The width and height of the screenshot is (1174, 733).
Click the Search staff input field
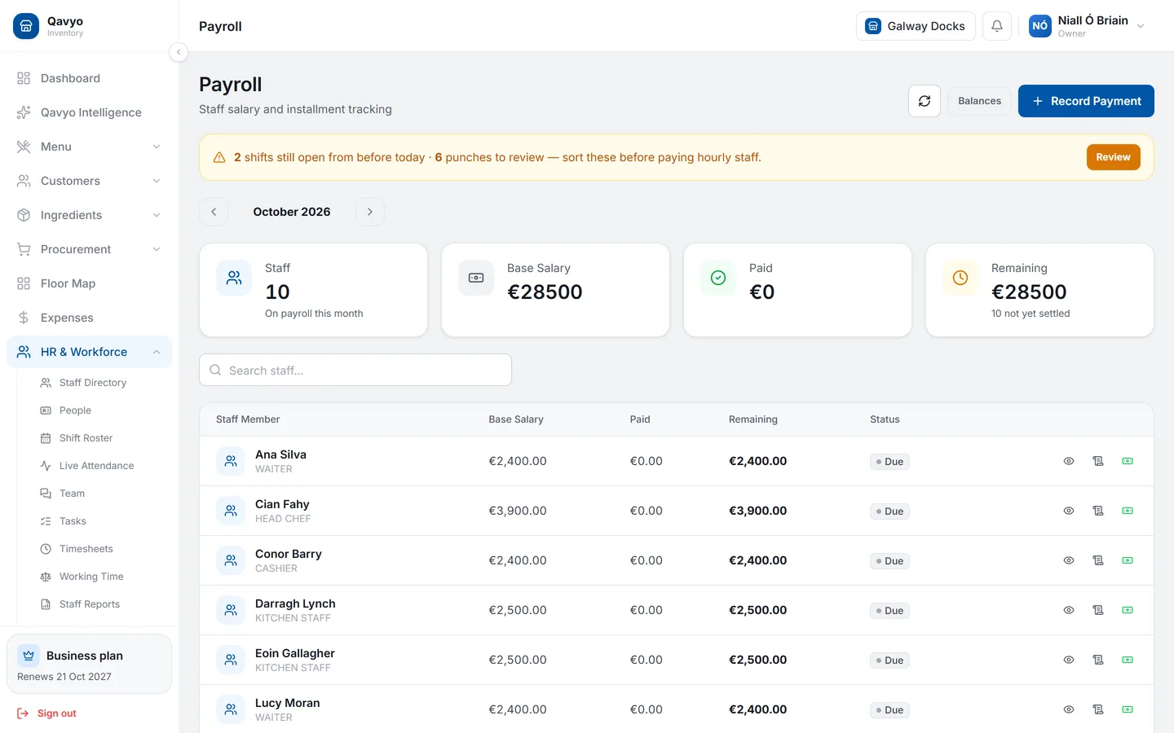(355, 370)
